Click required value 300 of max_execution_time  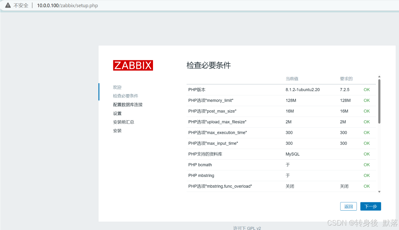point(343,132)
